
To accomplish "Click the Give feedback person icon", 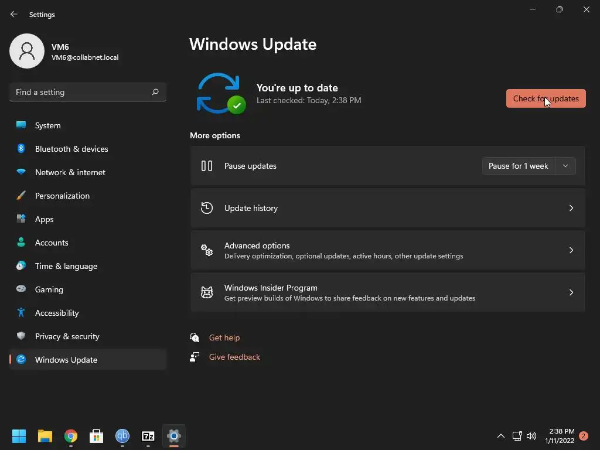I will (x=195, y=357).
